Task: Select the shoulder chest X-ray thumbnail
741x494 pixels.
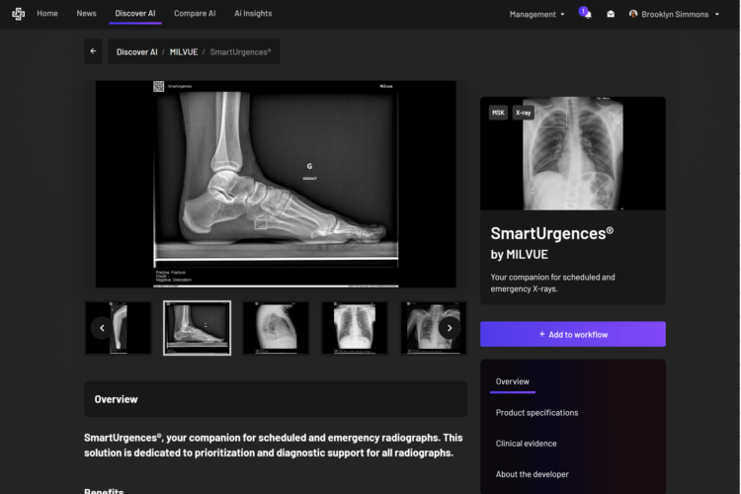Action: 434,328
